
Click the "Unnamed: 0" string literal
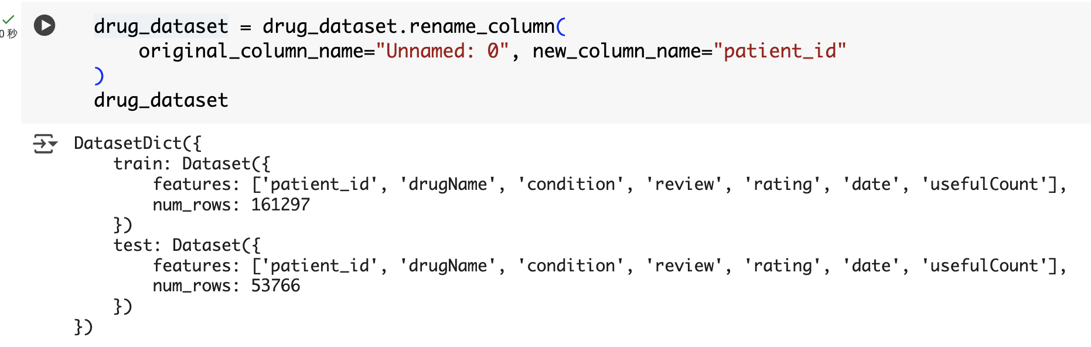[442, 51]
